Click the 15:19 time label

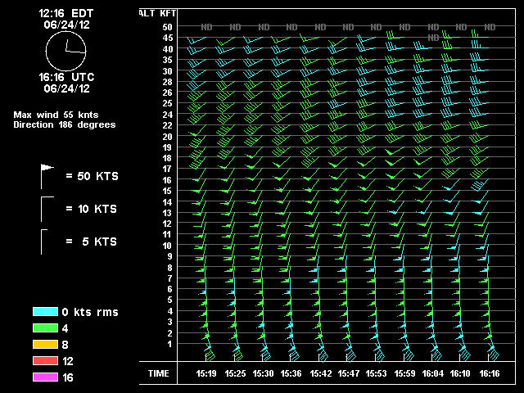coord(206,373)
